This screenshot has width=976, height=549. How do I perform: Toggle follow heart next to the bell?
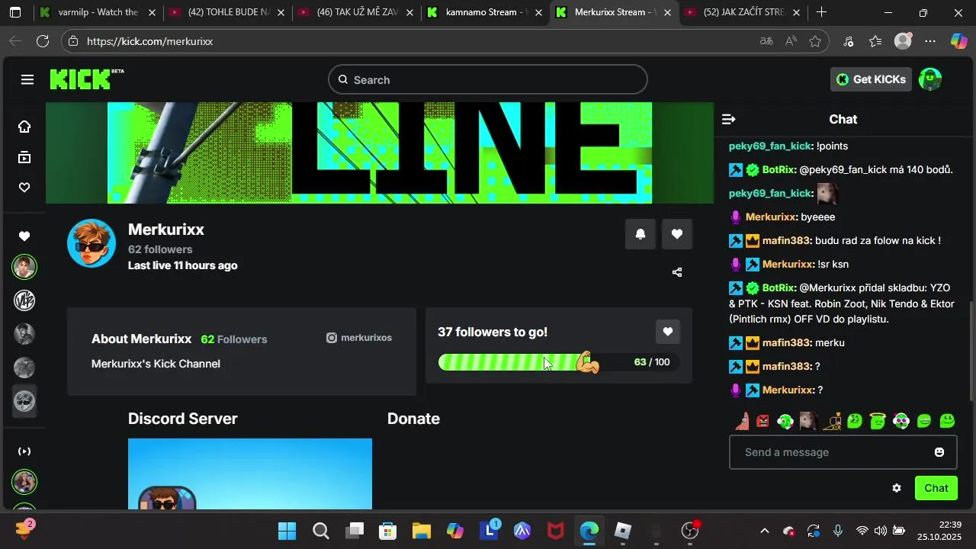pos(677,234)
